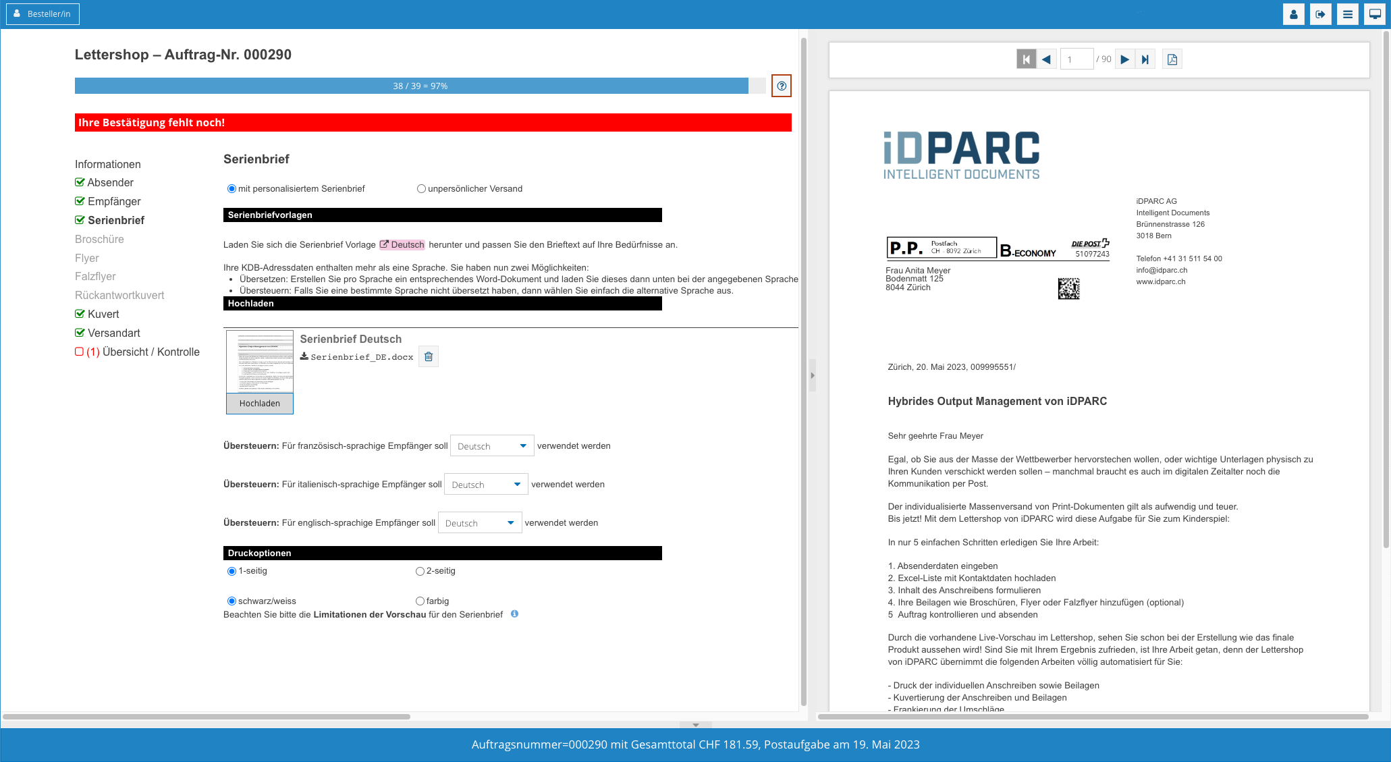Open the Versandart step in the sidebar
The height and width of the screenshot is (762, 1391).
[x=113, y=333]
